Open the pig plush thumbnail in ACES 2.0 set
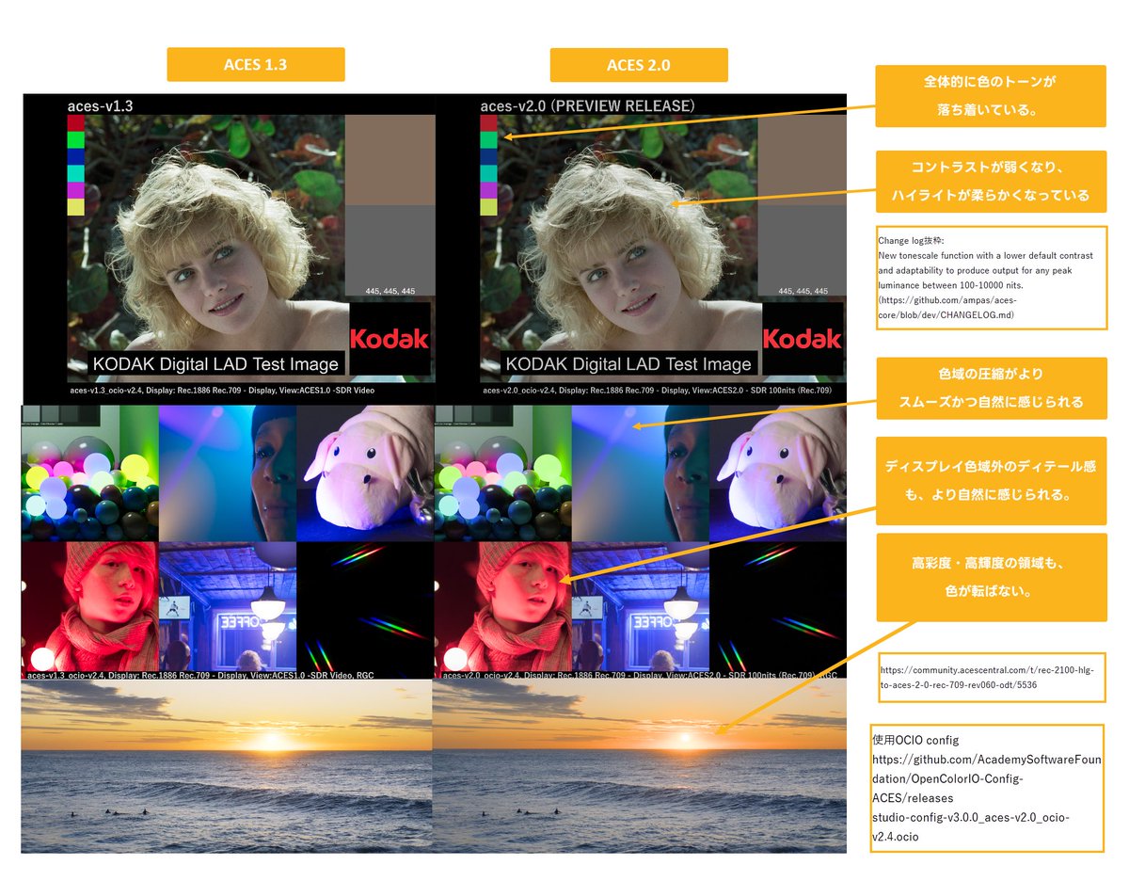Screen dimensions: 1129x881 pos(778,473)
